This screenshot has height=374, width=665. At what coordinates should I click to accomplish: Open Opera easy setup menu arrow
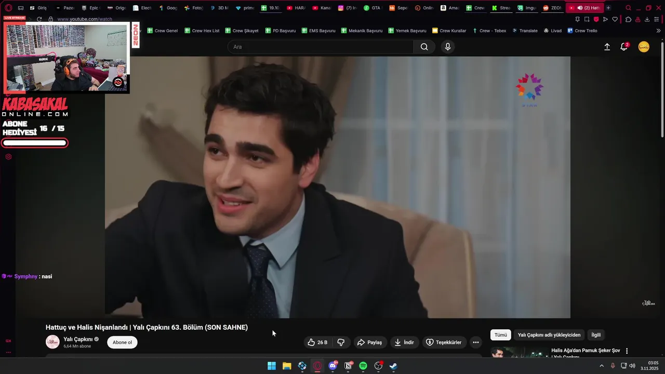pos(656,19)
